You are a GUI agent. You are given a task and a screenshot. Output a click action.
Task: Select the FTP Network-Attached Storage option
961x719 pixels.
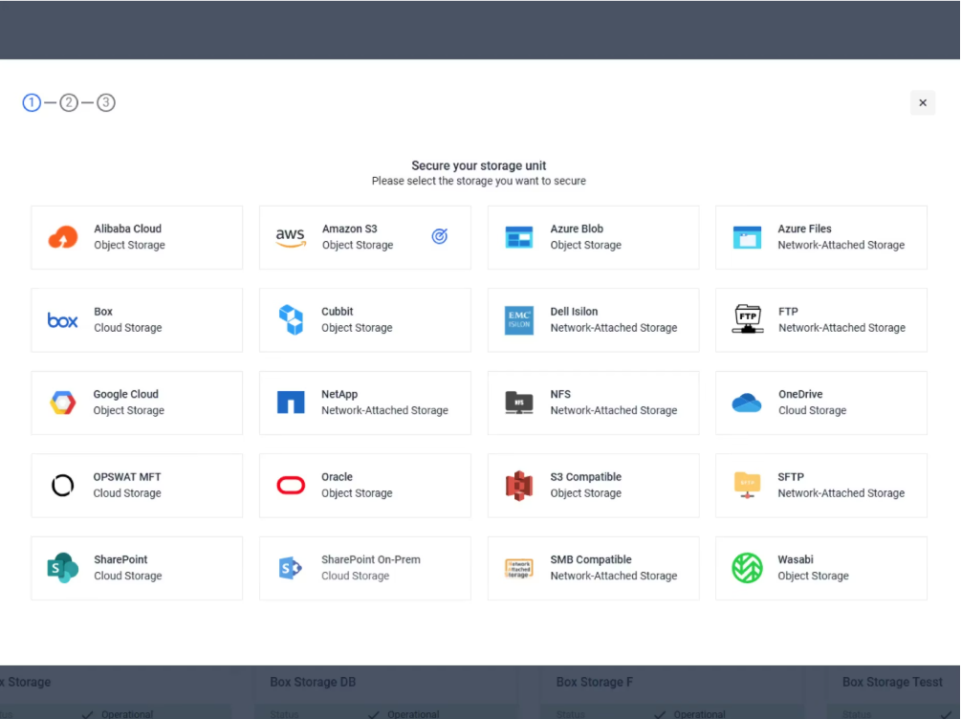point(820,319)
